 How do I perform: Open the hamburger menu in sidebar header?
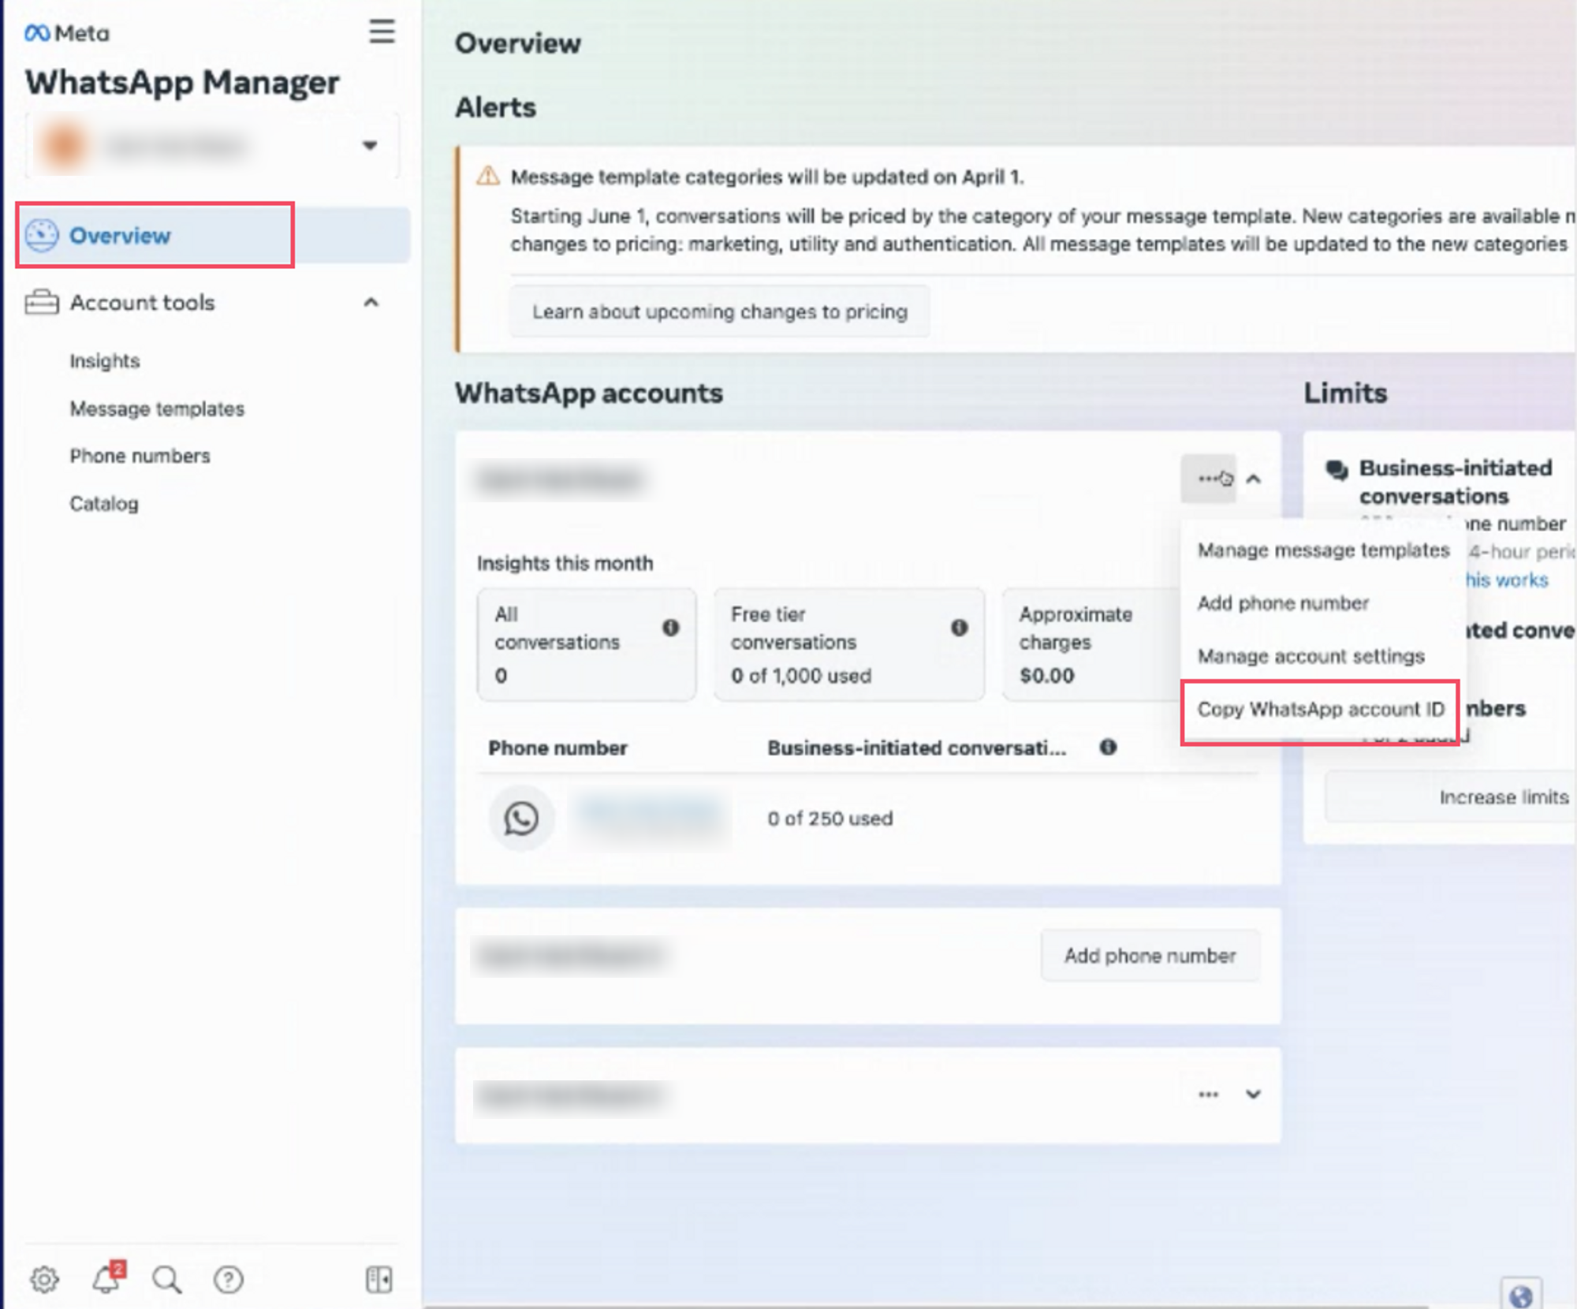tap(382, 32)
